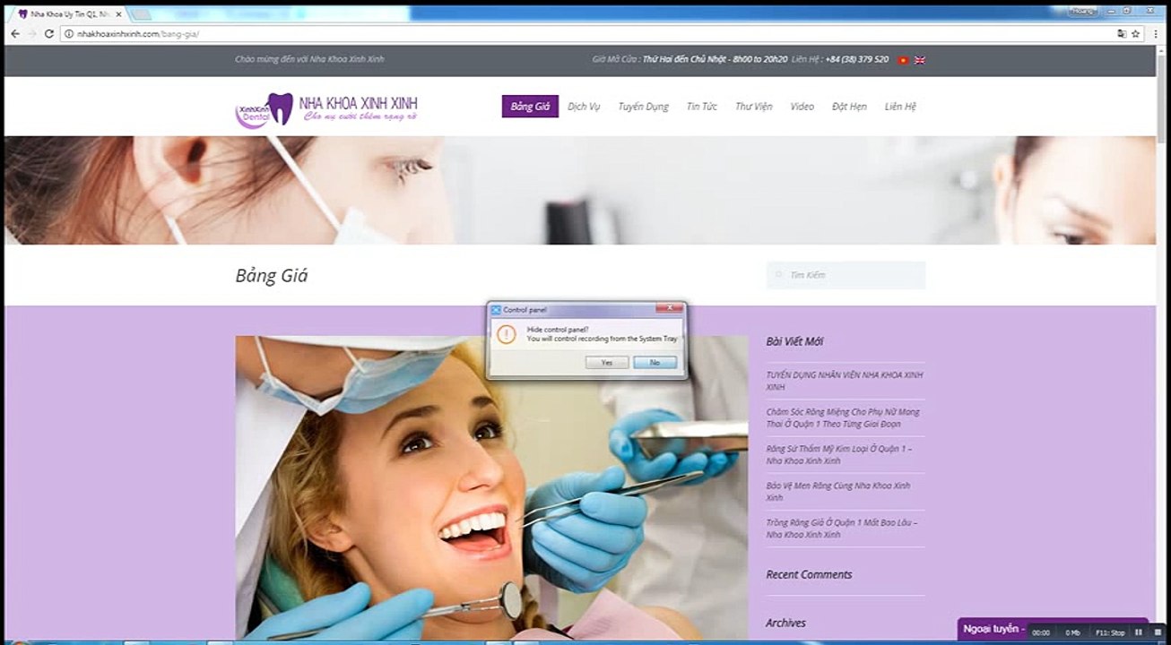1171x645 pixels.
Task: Click the Chrome forward arrow
Action: (x=32, y=34)
